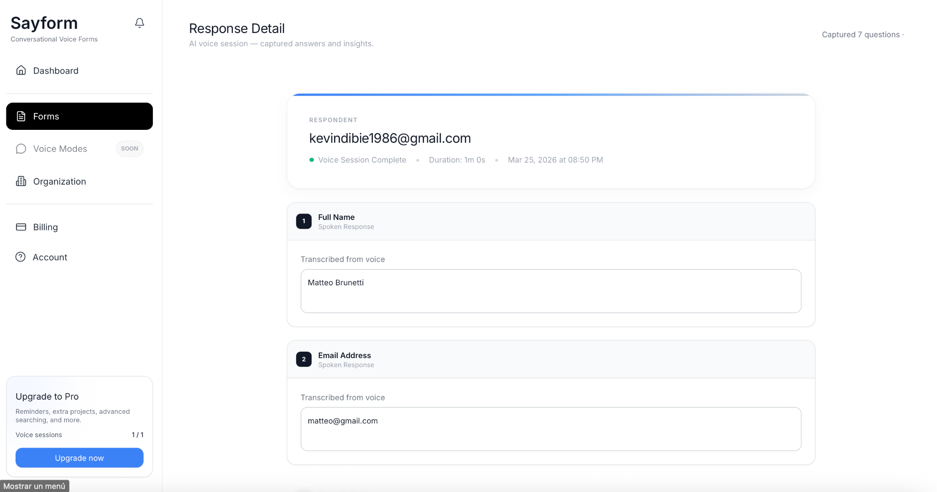This screenshot has width=937, height=492.
Task: Click the SOON badge next to Voice Modes
Action: click(129, 149)
